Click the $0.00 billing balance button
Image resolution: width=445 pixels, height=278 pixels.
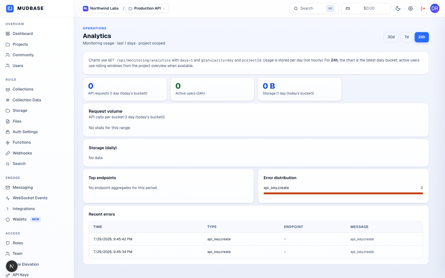tap(366, 9)
